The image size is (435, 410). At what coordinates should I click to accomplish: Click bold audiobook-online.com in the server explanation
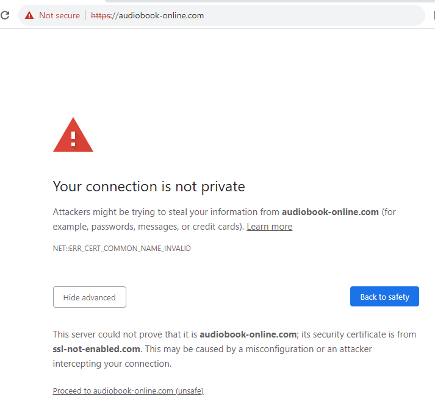248,334
